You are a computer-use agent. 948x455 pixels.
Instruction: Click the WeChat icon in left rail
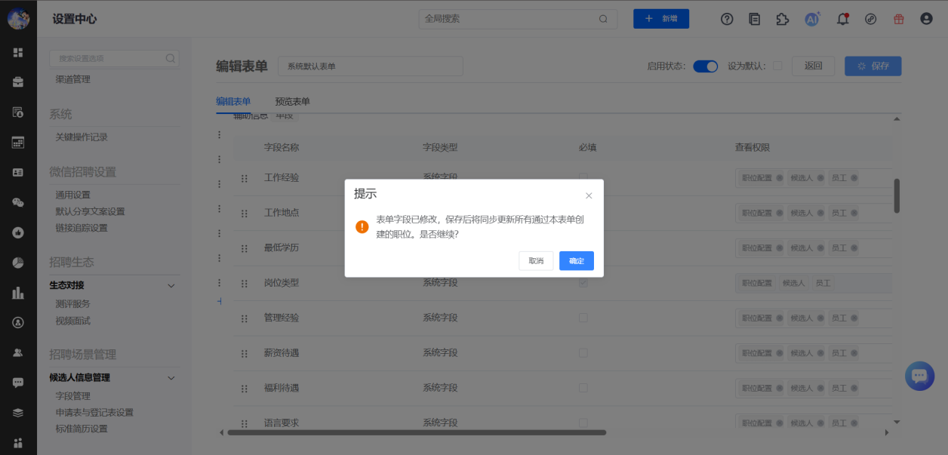(18, 202)
